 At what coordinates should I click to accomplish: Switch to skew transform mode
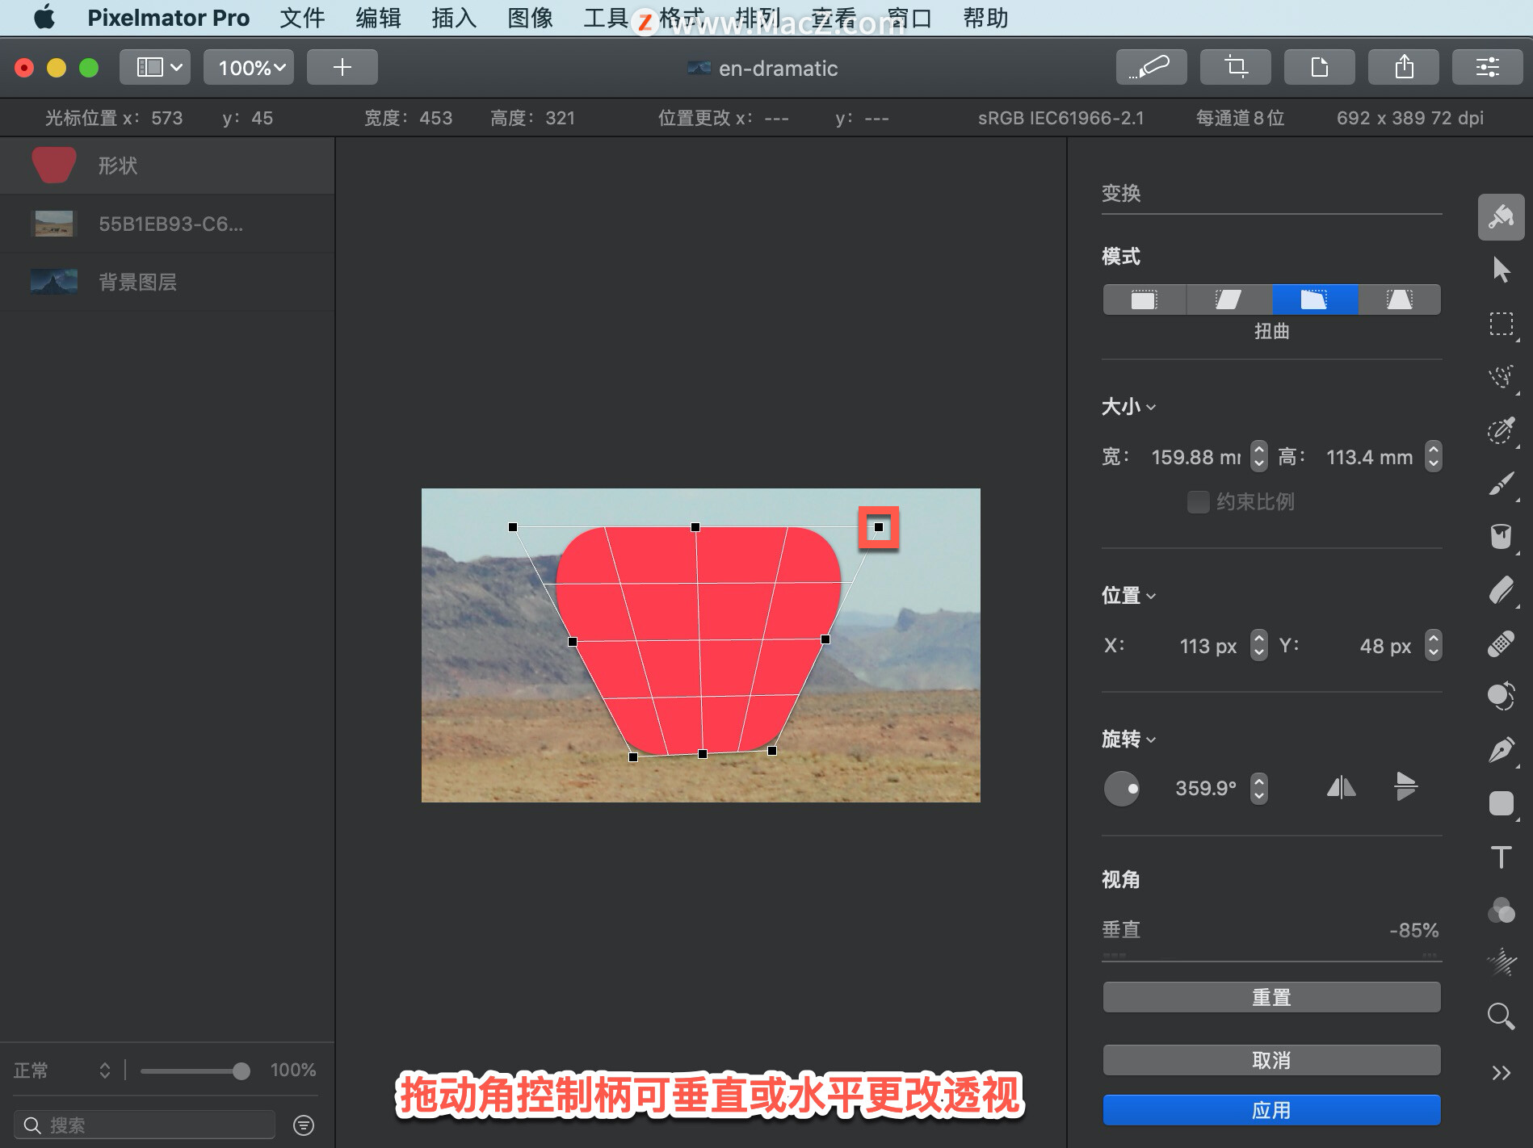pos(1228,300)
